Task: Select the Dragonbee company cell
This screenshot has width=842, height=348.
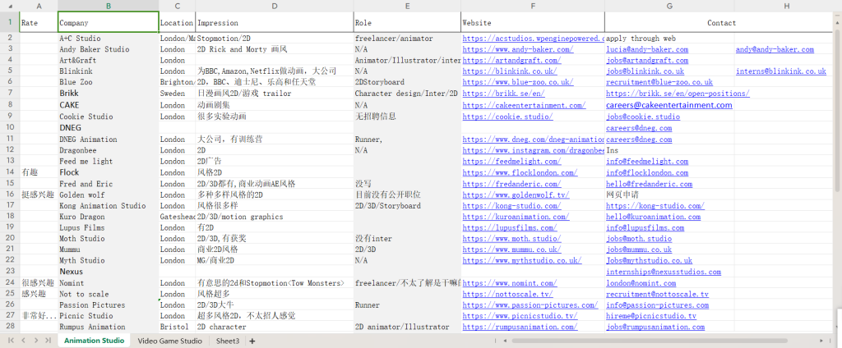Action: coord(108,151)
